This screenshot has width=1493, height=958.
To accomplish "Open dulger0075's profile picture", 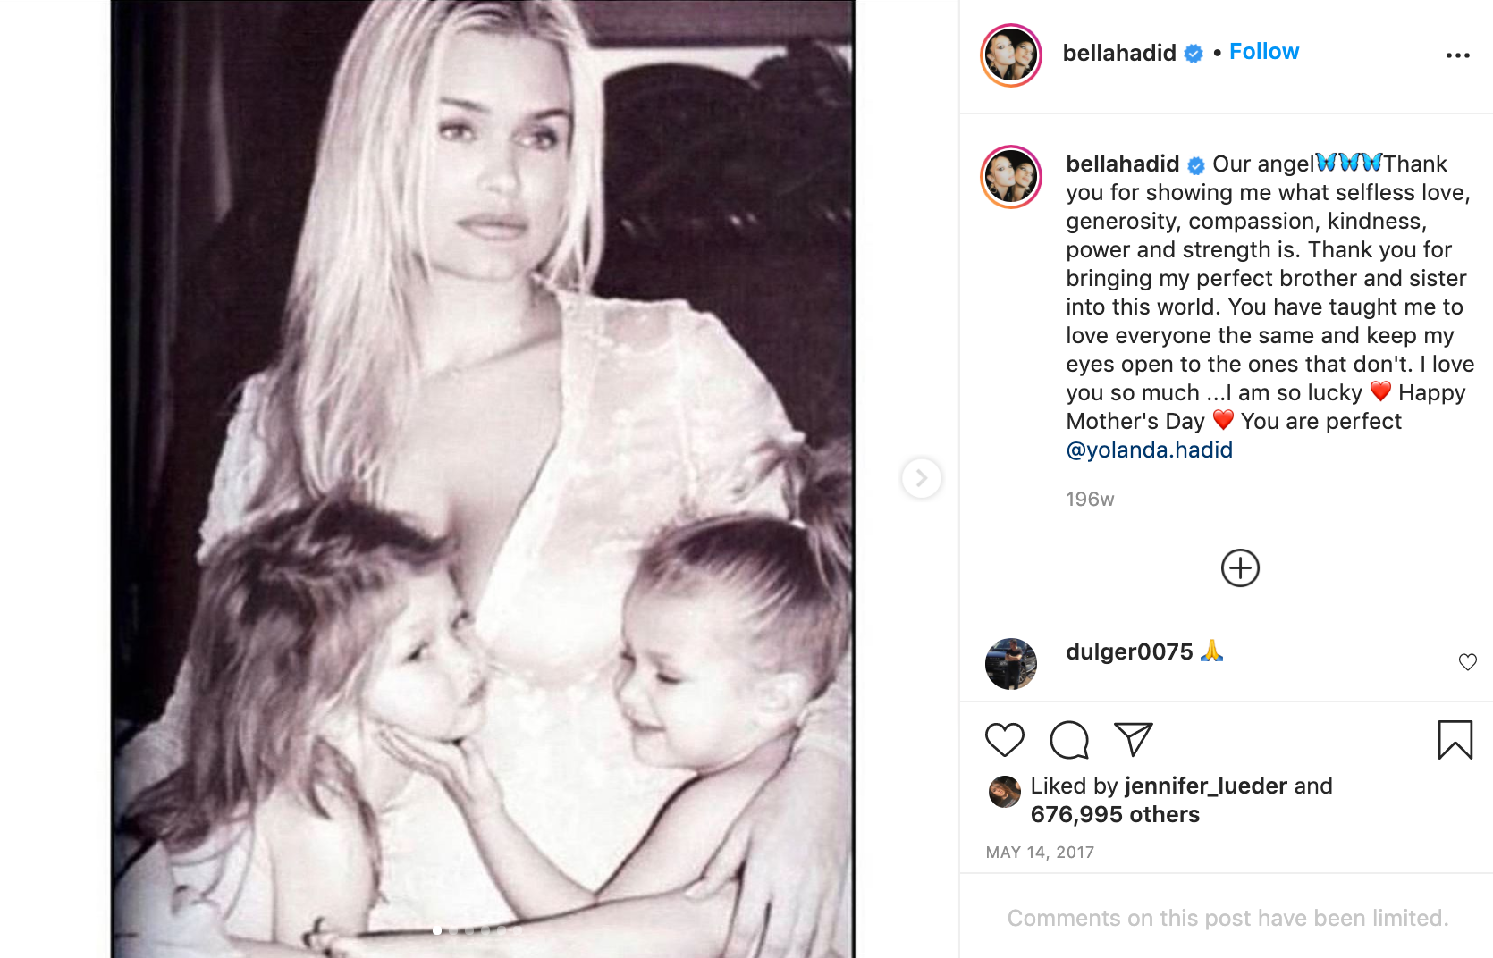I will pyautogui.click(x=1011, y=664).
